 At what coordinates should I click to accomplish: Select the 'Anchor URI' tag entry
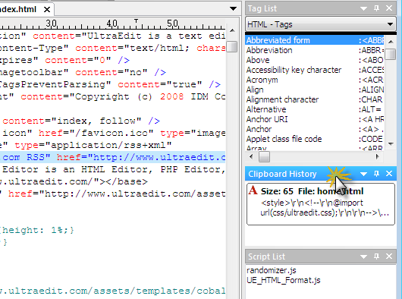click(315, 119)
